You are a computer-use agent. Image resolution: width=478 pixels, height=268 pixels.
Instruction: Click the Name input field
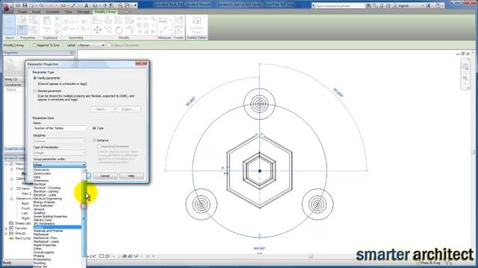pyautogui.click(x=60, y=128)
